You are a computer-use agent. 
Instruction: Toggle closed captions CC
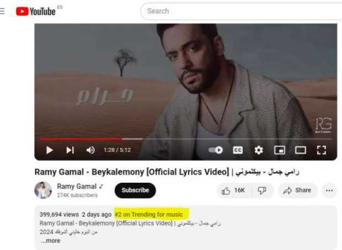pyautogui.click(x=238, y=150)
